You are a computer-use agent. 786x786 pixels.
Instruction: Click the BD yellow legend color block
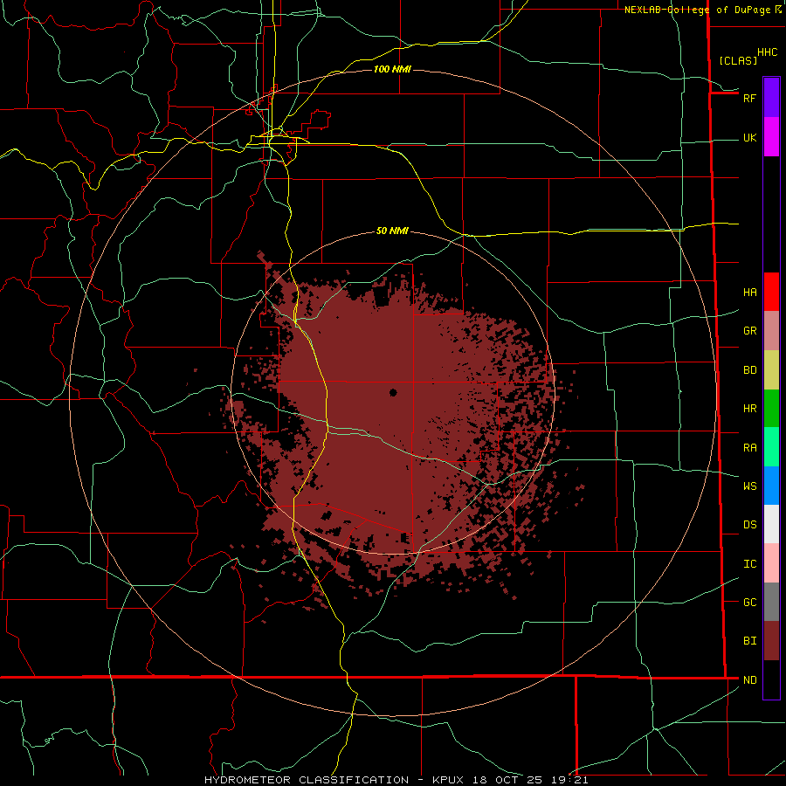coord(771,370)
